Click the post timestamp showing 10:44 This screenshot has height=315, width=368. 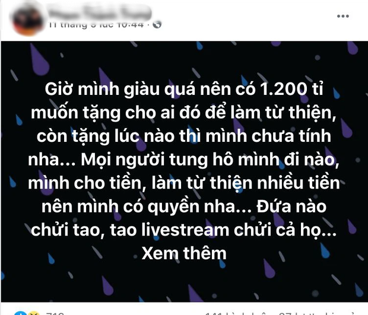point(96,24)
